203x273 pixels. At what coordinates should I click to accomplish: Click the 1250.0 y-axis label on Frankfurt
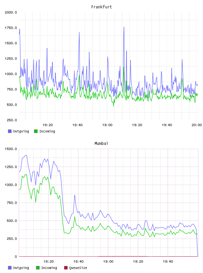coord(11,59)
